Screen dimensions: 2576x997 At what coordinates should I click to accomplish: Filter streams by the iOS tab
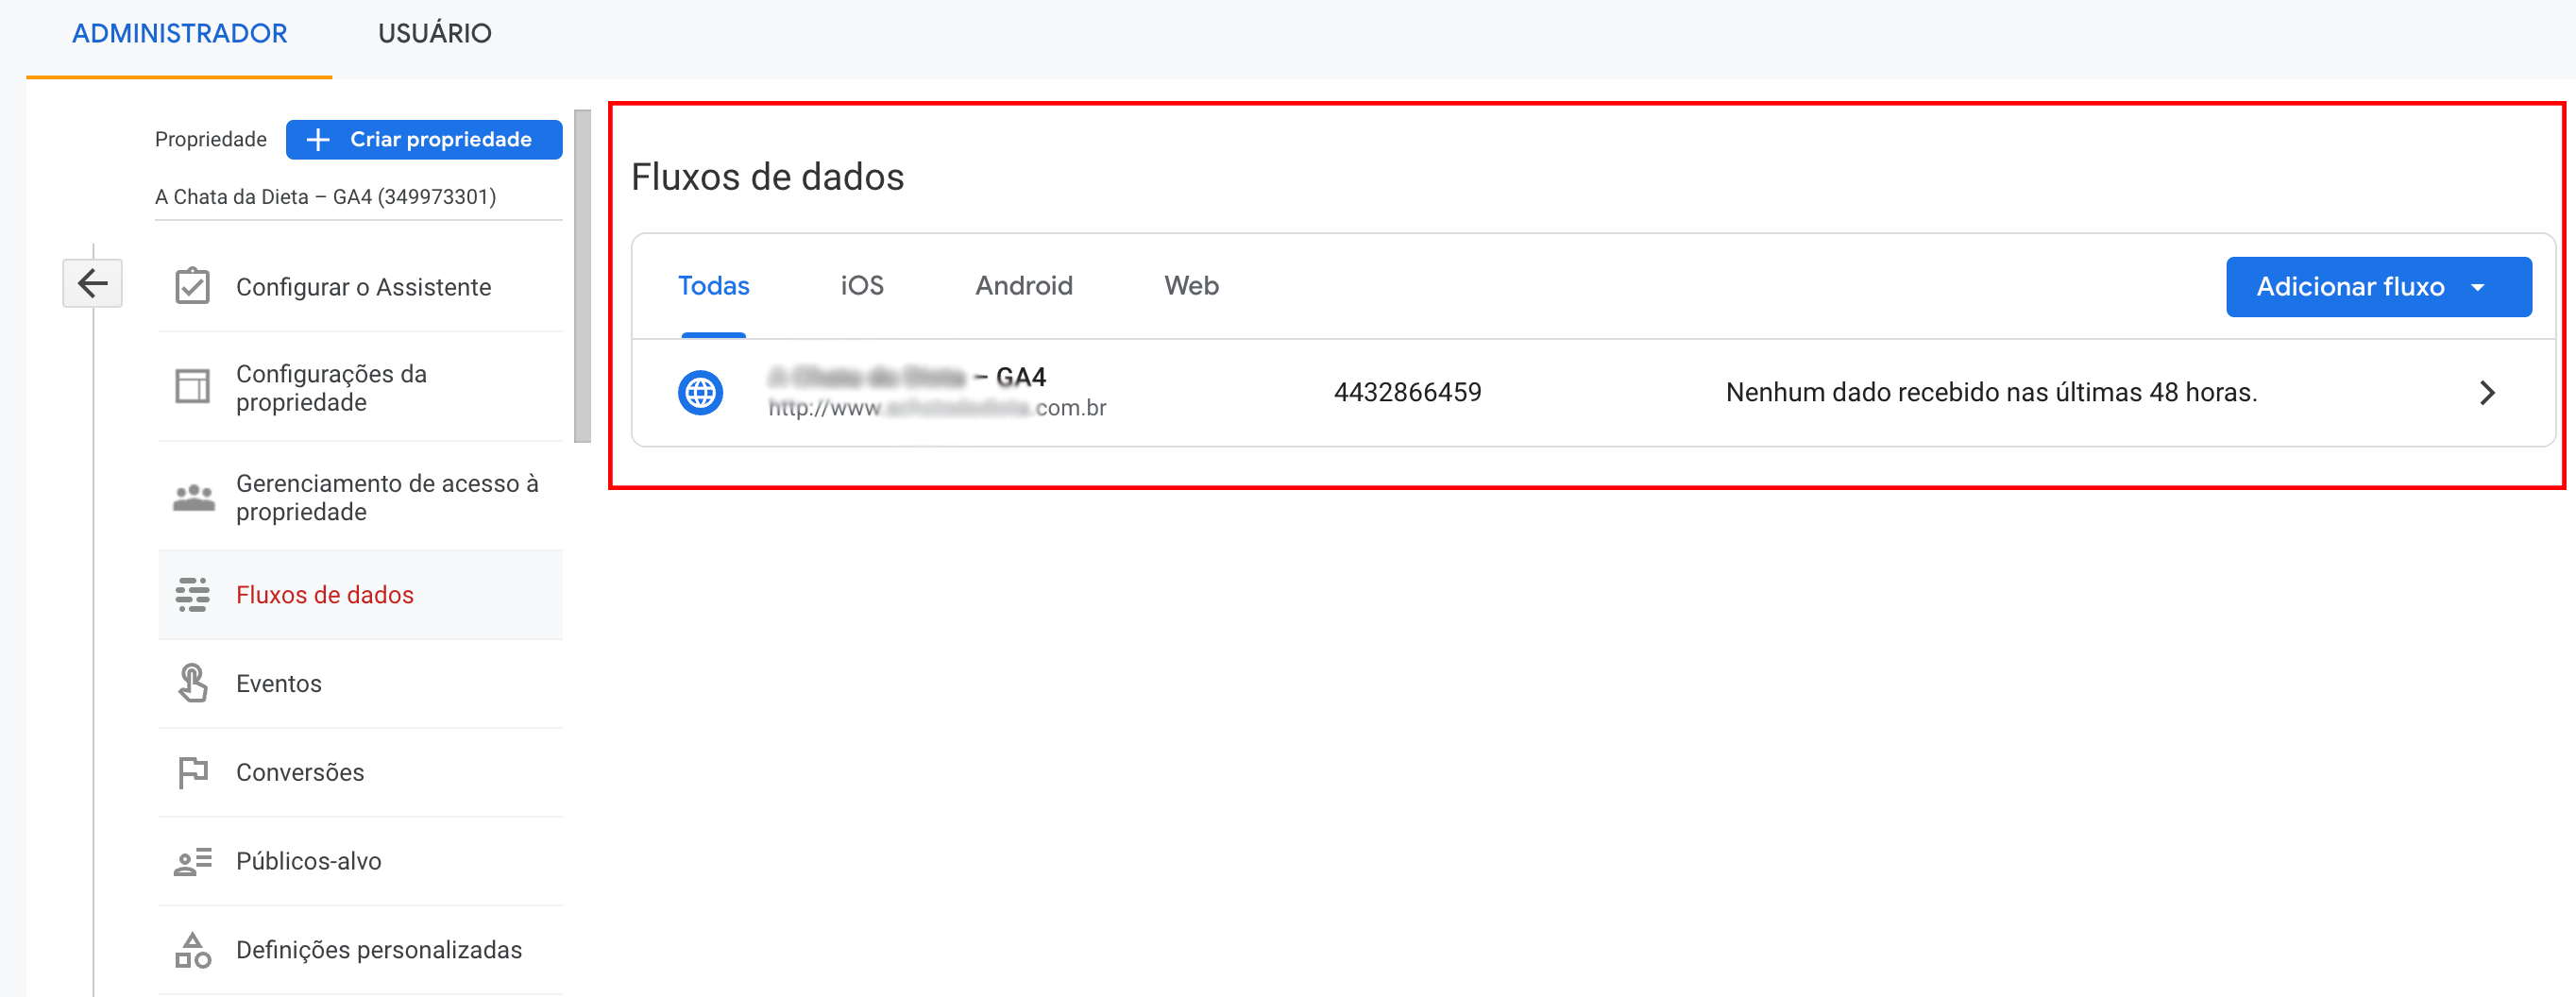click(x=861, y=286)
